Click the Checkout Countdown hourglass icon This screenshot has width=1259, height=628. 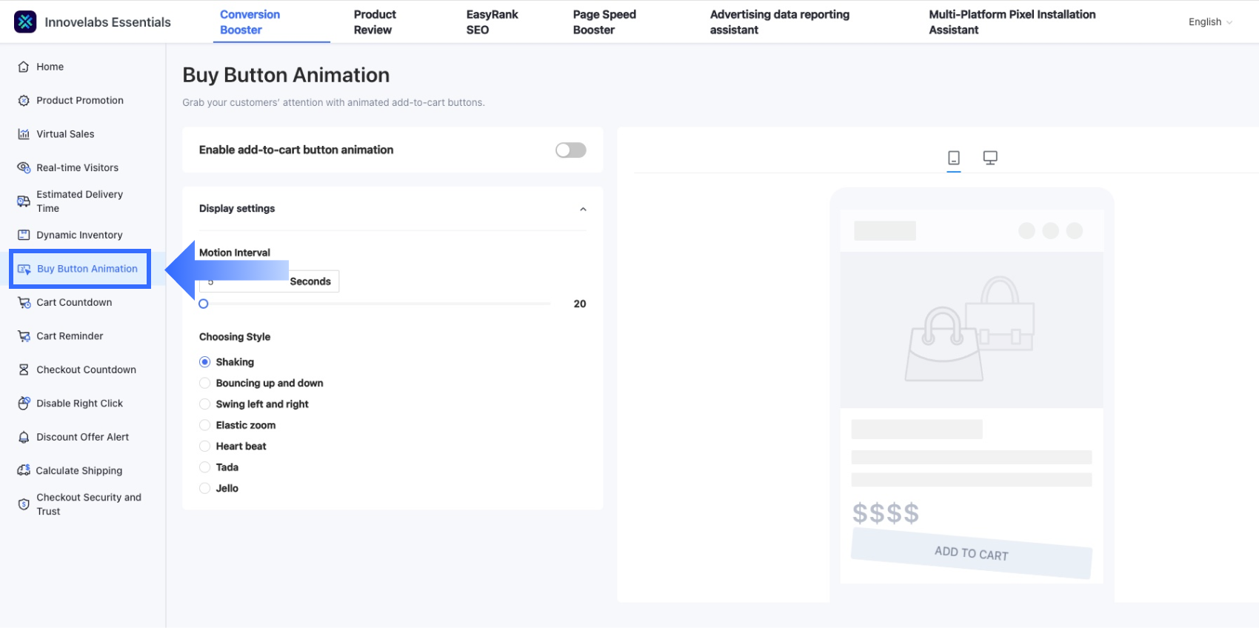coord(24,370)
